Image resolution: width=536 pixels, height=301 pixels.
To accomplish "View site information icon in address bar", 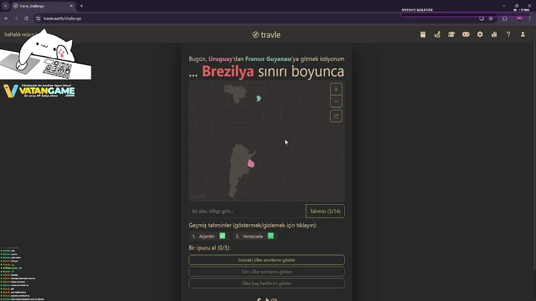I will point(38,18).
